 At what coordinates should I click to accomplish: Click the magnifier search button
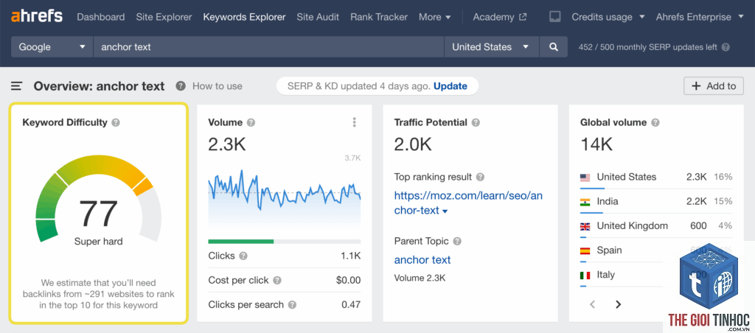click(554, 46)
